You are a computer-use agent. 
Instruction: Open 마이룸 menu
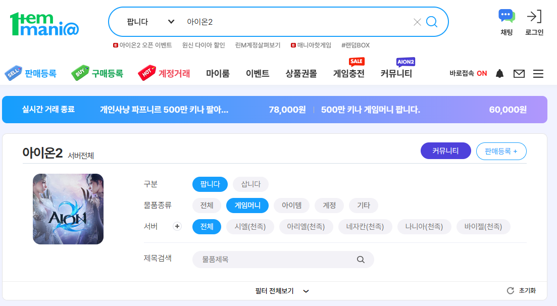click(218, 74)
